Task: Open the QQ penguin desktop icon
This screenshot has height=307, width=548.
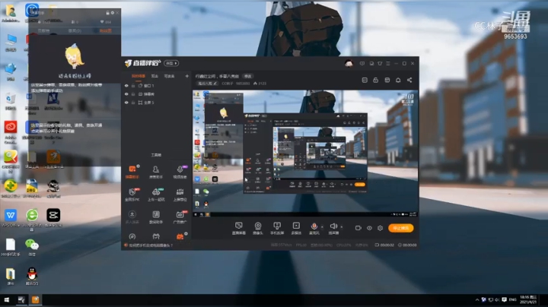Action: click(32, 276)
